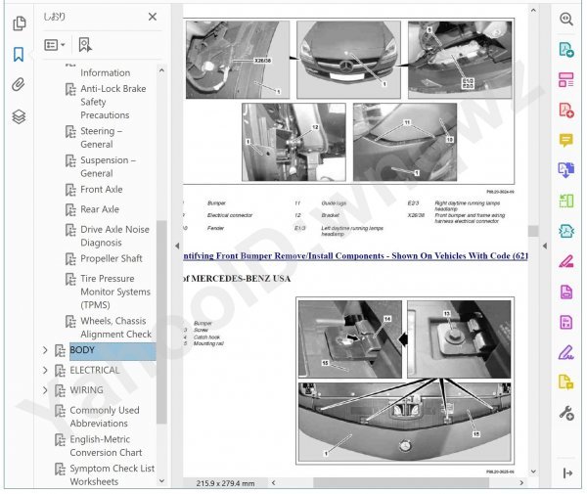The image size is (587, 494).
Task: Click document horizontal scroll right arrow
Action: pyautogui.click(x=521, y=483)
